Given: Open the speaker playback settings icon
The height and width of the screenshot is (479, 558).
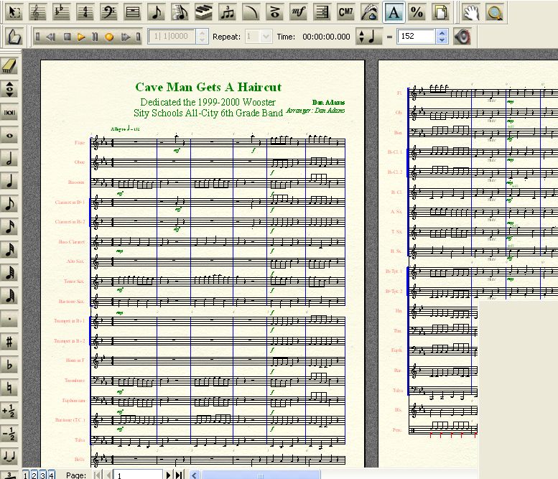Looking at the screenshot, I should point(462,37).
